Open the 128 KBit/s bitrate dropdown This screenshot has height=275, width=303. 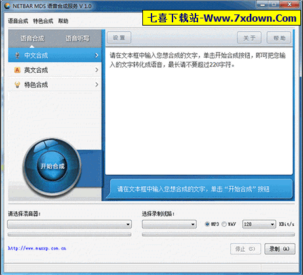pyautogui.click(x=259, y=224)
